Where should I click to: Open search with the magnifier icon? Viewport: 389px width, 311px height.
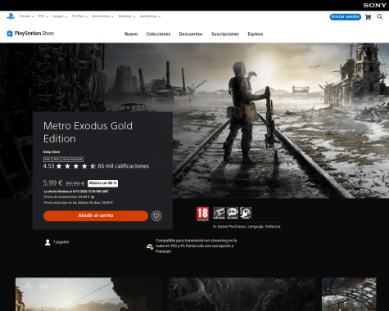click(x=380, y=17)
